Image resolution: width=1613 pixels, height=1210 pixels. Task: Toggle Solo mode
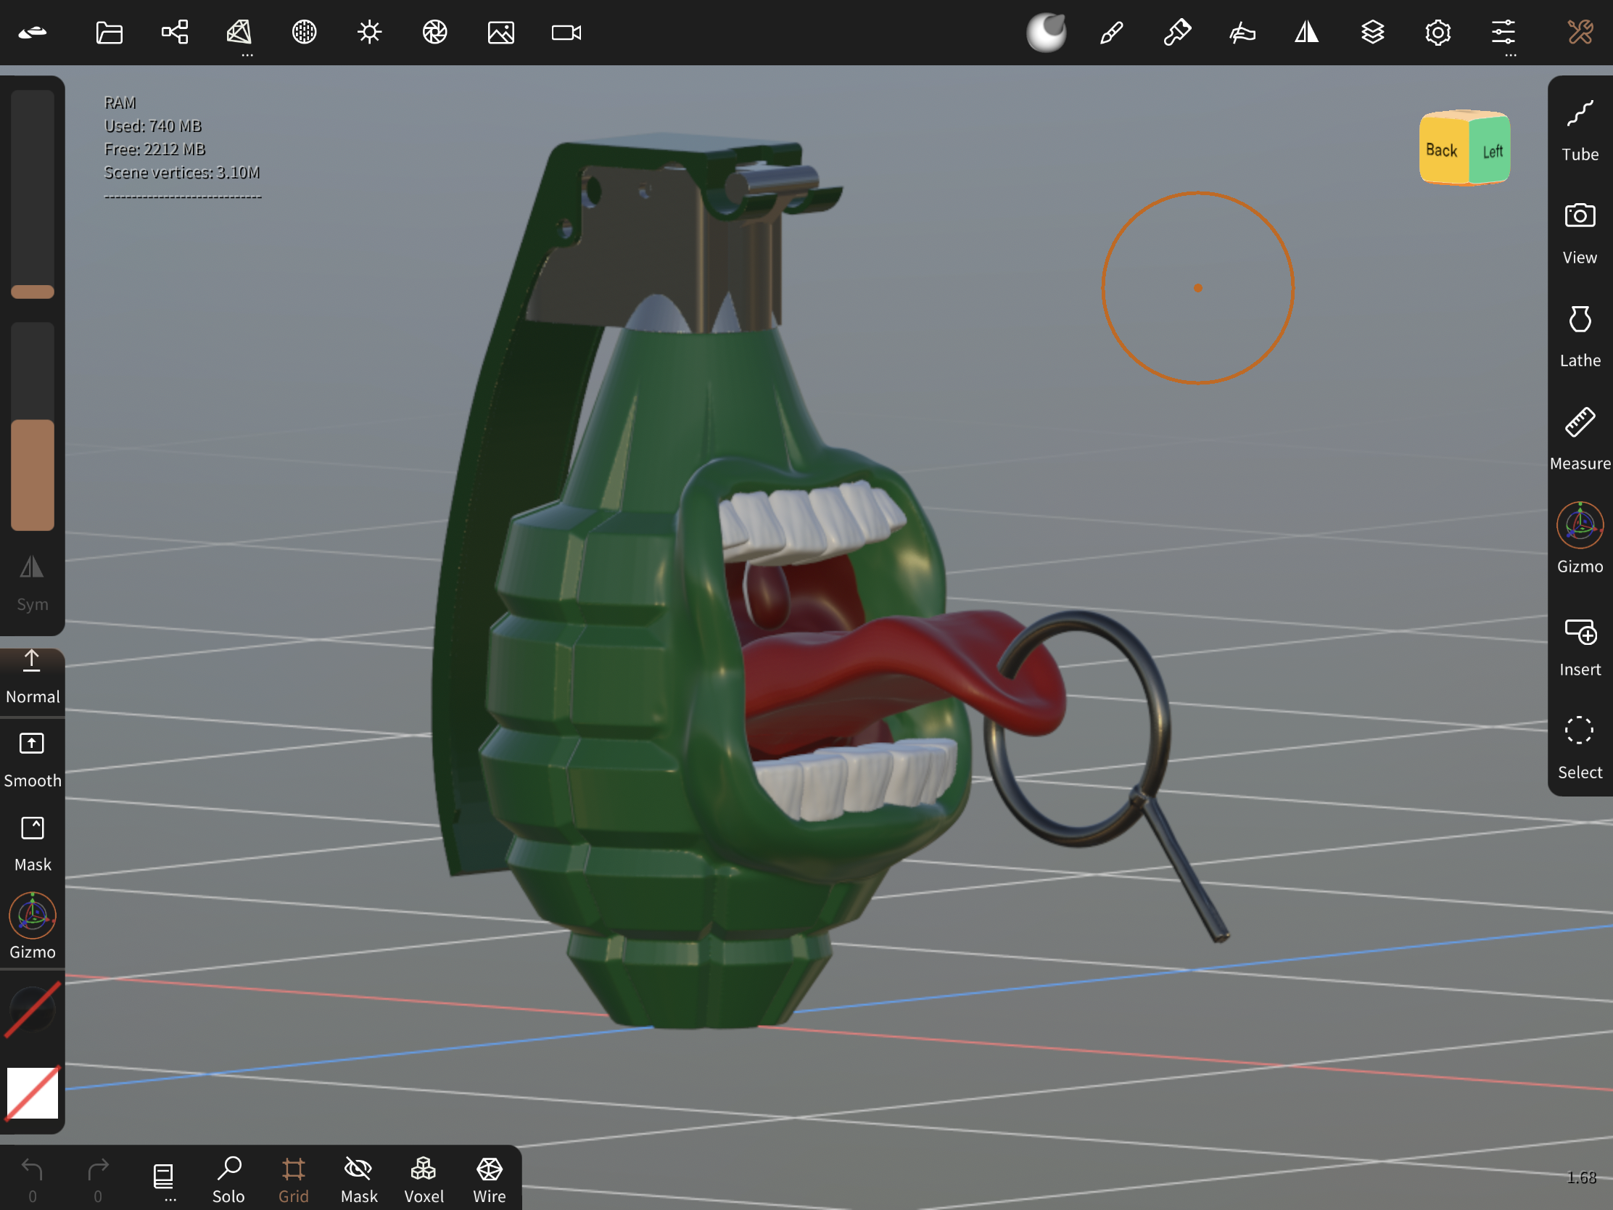coord(228,1180)
